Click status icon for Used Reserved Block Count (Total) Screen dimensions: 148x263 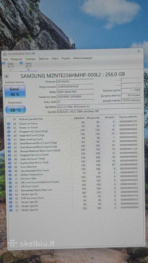[x=9, y=148]
